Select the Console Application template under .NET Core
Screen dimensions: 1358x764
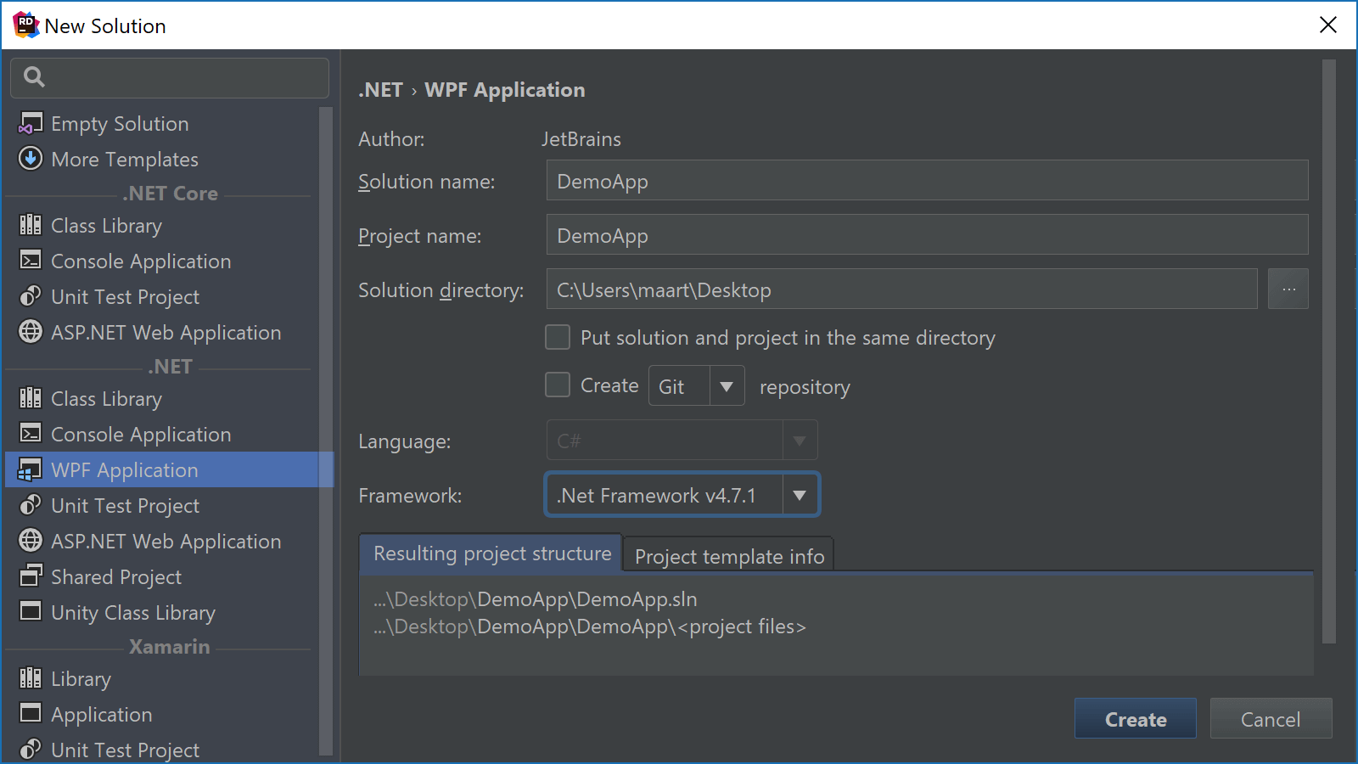140,261
